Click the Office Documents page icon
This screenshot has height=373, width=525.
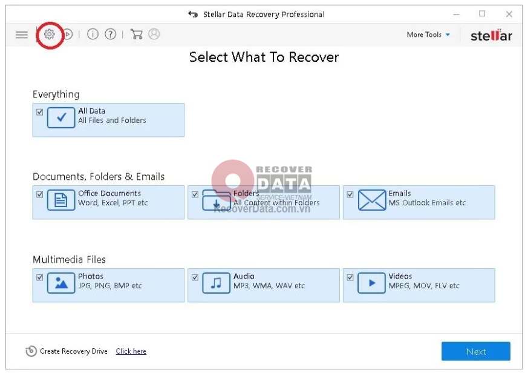coord(61,200)
